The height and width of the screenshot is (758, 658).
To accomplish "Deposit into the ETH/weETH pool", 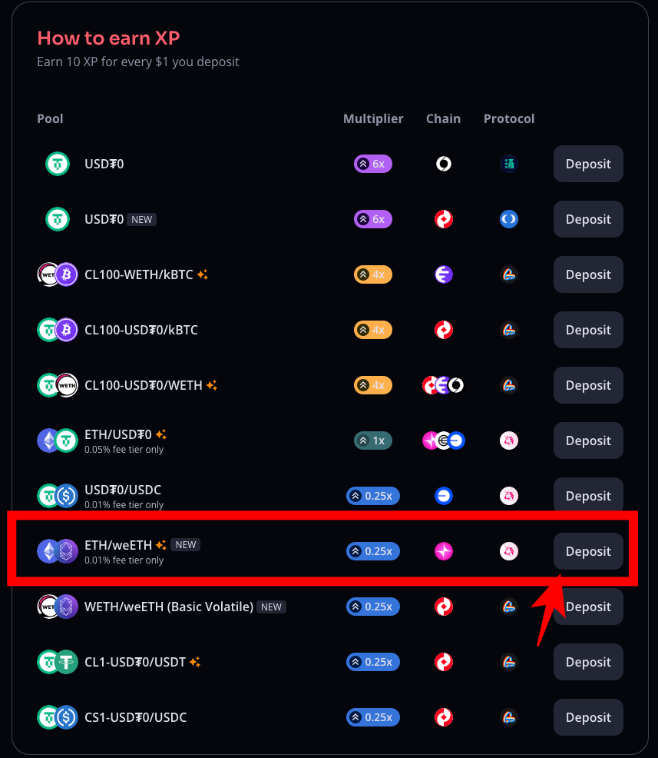I will coord(588,551).
